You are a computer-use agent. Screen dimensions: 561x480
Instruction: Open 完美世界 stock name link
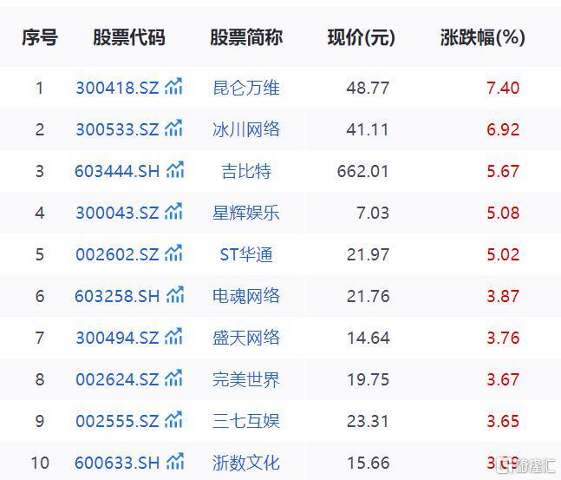[x=246, y=379]
